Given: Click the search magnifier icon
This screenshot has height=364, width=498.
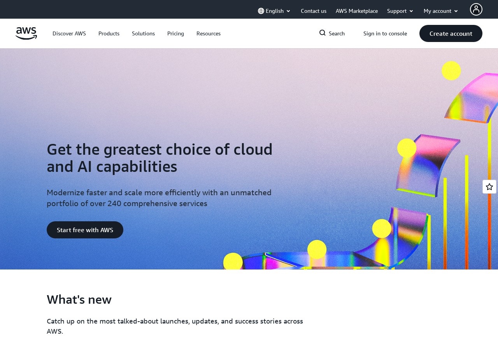Looking at the screenshot, I should pyautogui.click(x=322, y=33).
